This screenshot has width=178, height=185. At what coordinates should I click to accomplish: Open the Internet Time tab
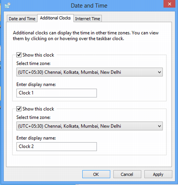[x=88, y=19]
